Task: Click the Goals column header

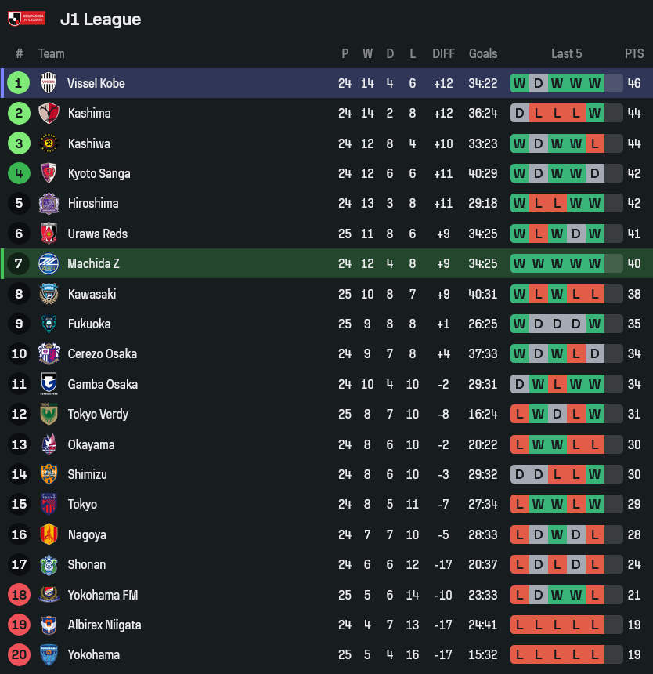Action: 483,53
